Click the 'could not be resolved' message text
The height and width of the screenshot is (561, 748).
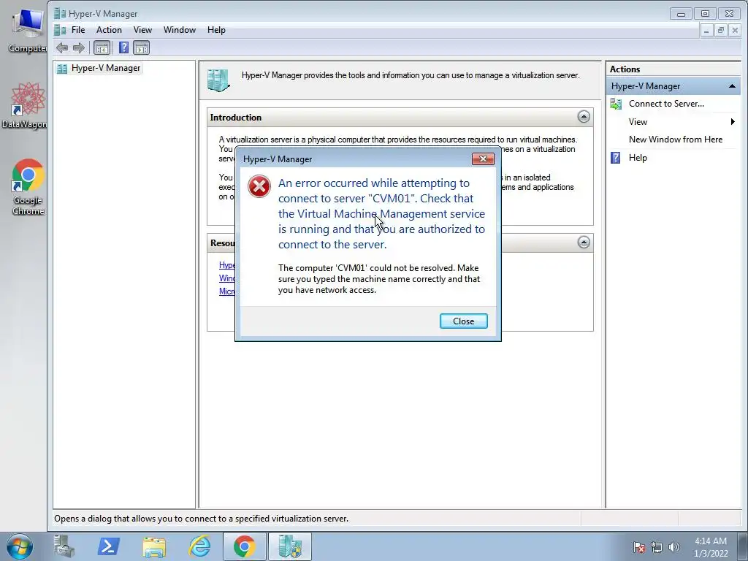point(379,279)
